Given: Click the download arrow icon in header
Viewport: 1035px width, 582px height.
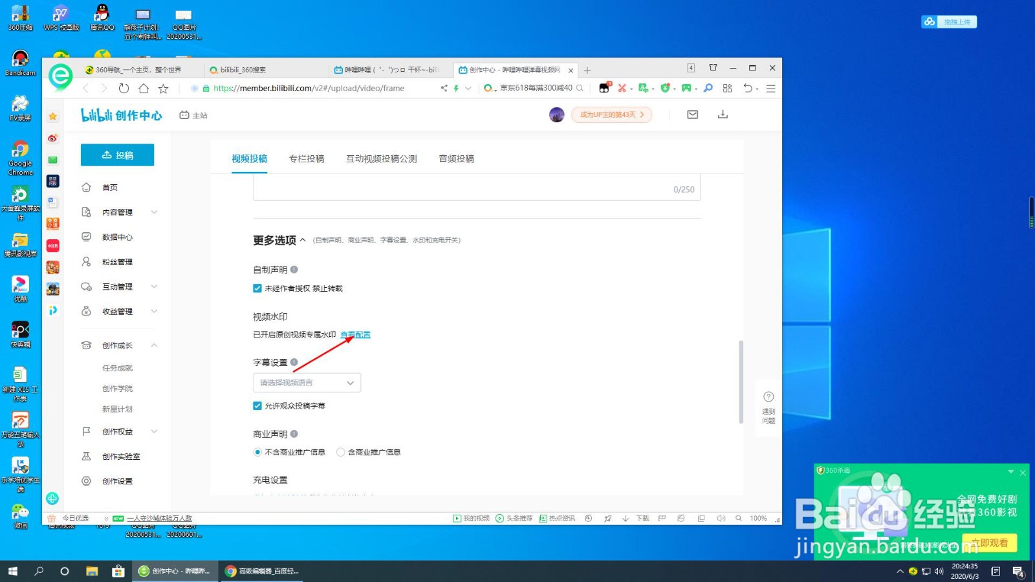Looking at the screenshot, I should point(723,114).
